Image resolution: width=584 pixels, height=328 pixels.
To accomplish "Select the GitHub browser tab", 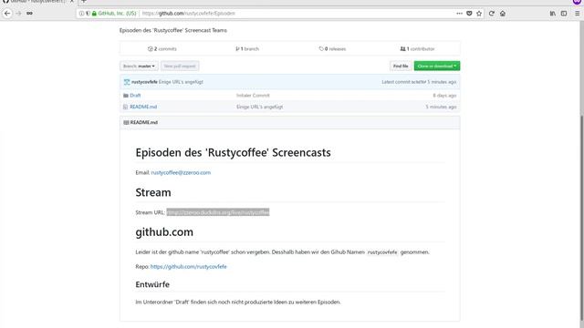I will coord(37,2).
